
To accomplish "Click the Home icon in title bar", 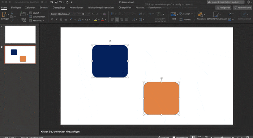I will (x=52, y=2).
